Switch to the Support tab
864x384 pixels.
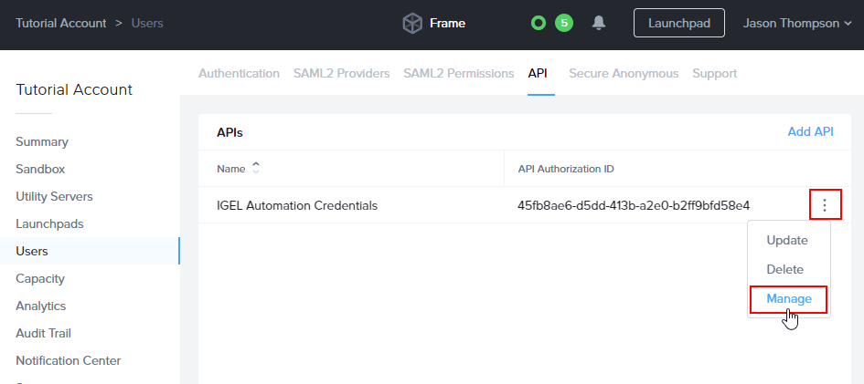(x=715, y=73)
